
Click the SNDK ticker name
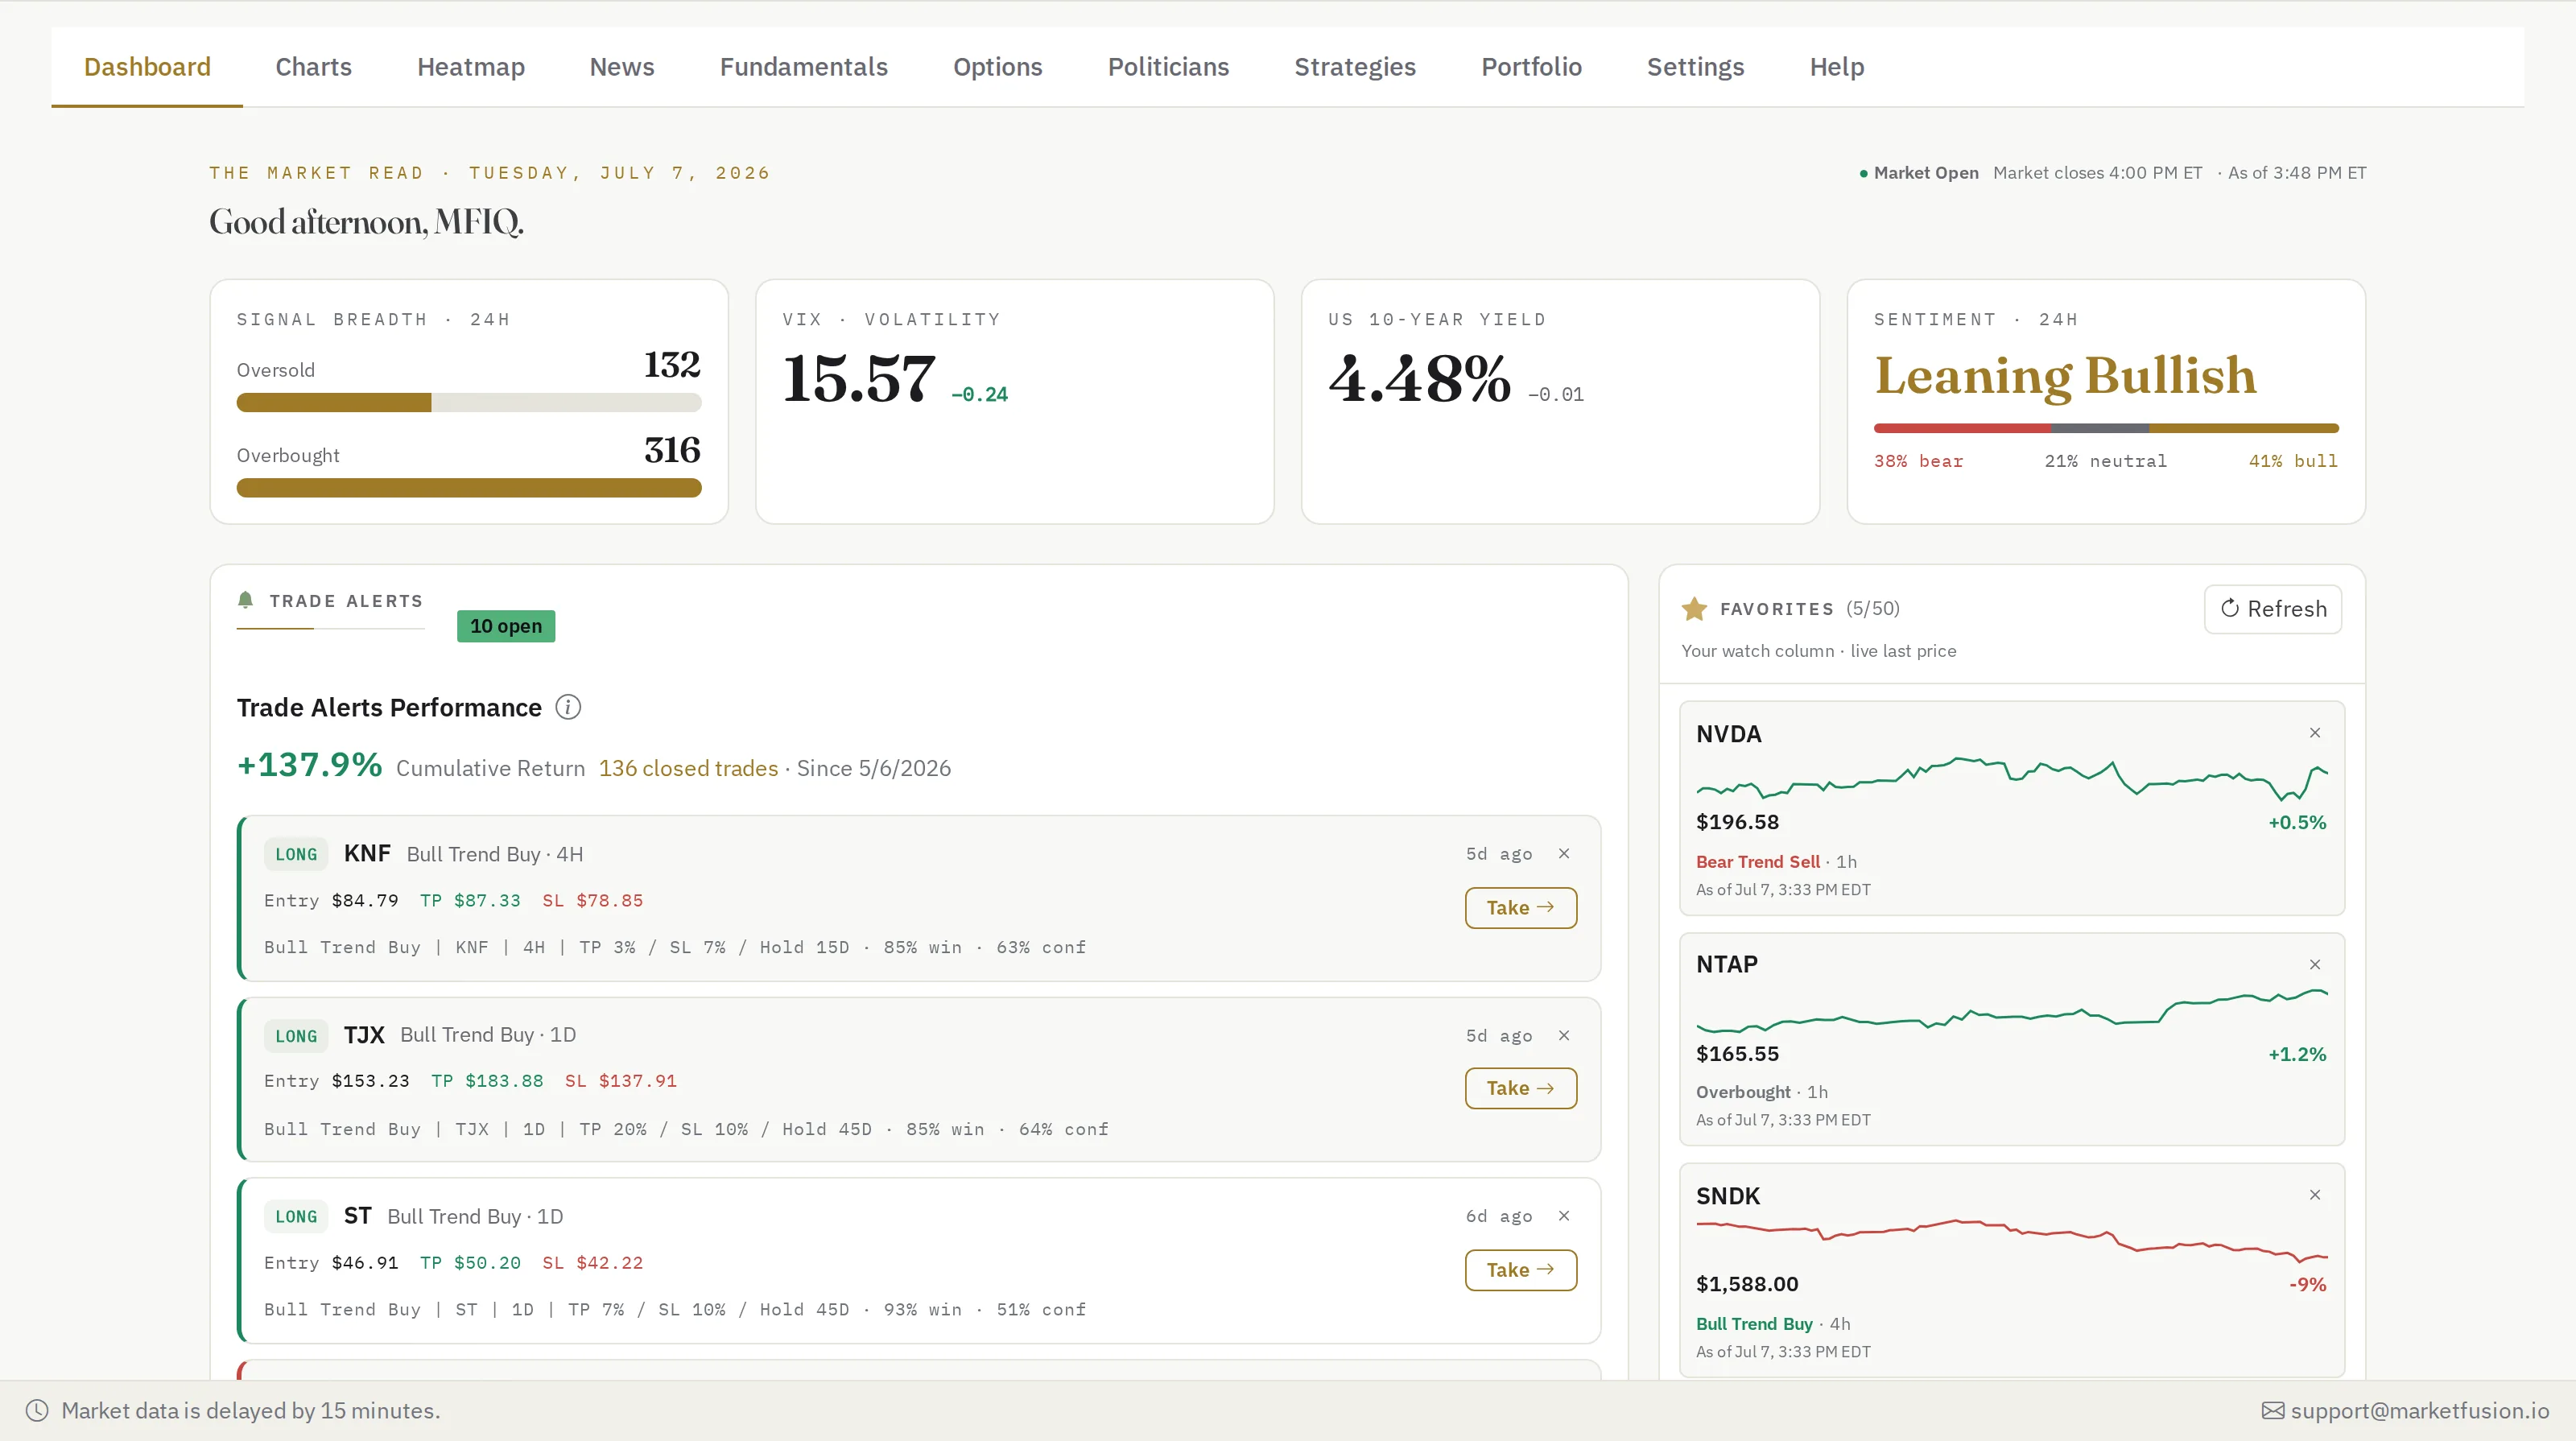coord(1727,1196)
